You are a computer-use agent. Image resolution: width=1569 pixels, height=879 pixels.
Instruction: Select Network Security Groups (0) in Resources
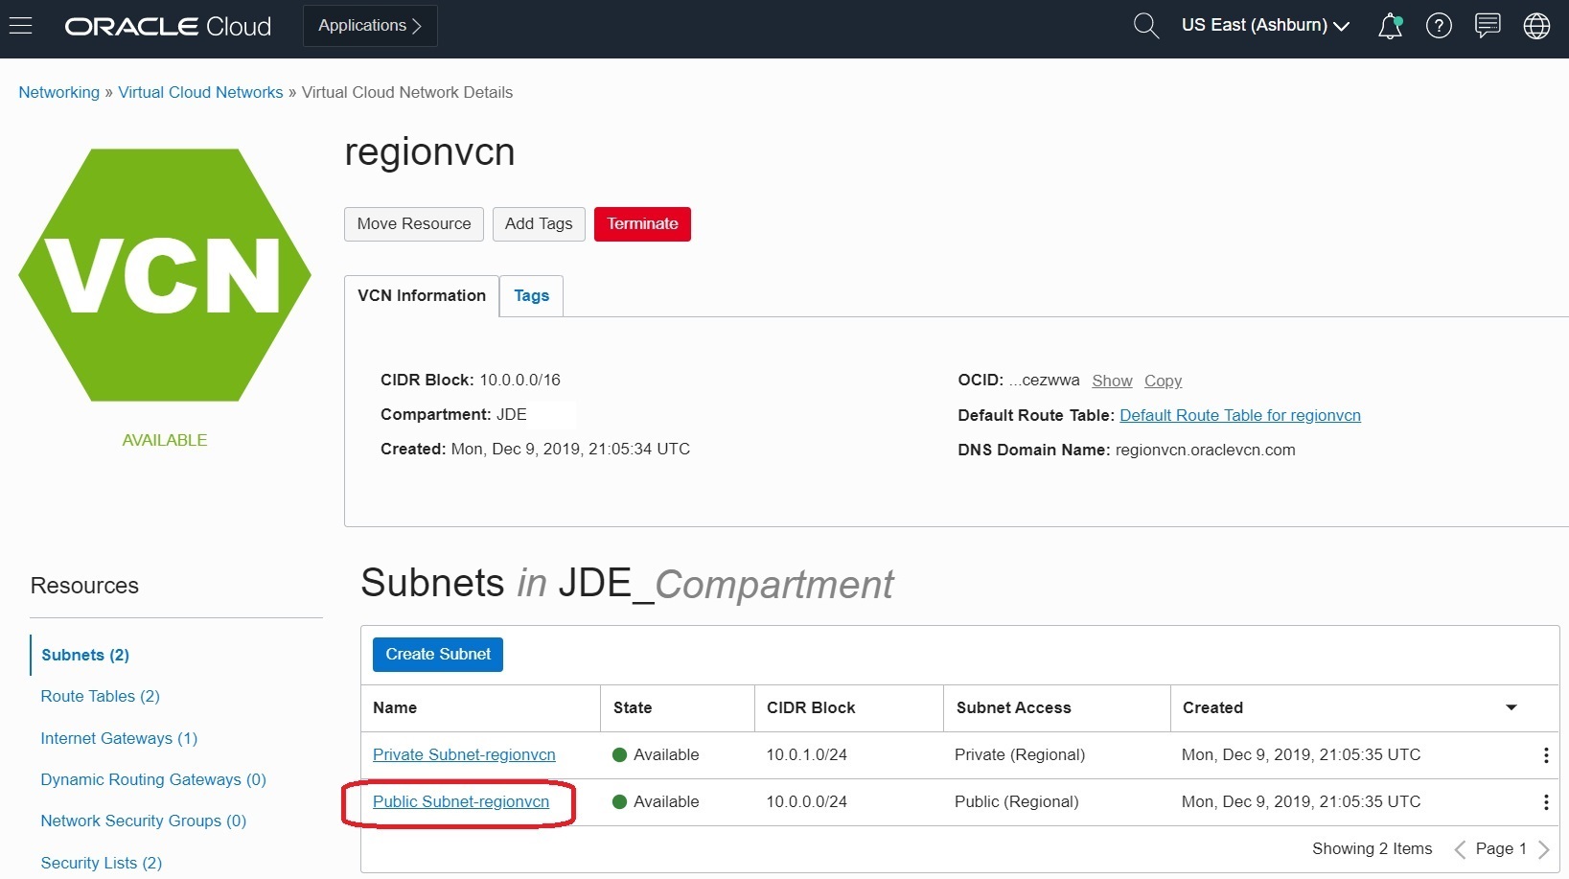pyautogui.click(x=144, y=821)
